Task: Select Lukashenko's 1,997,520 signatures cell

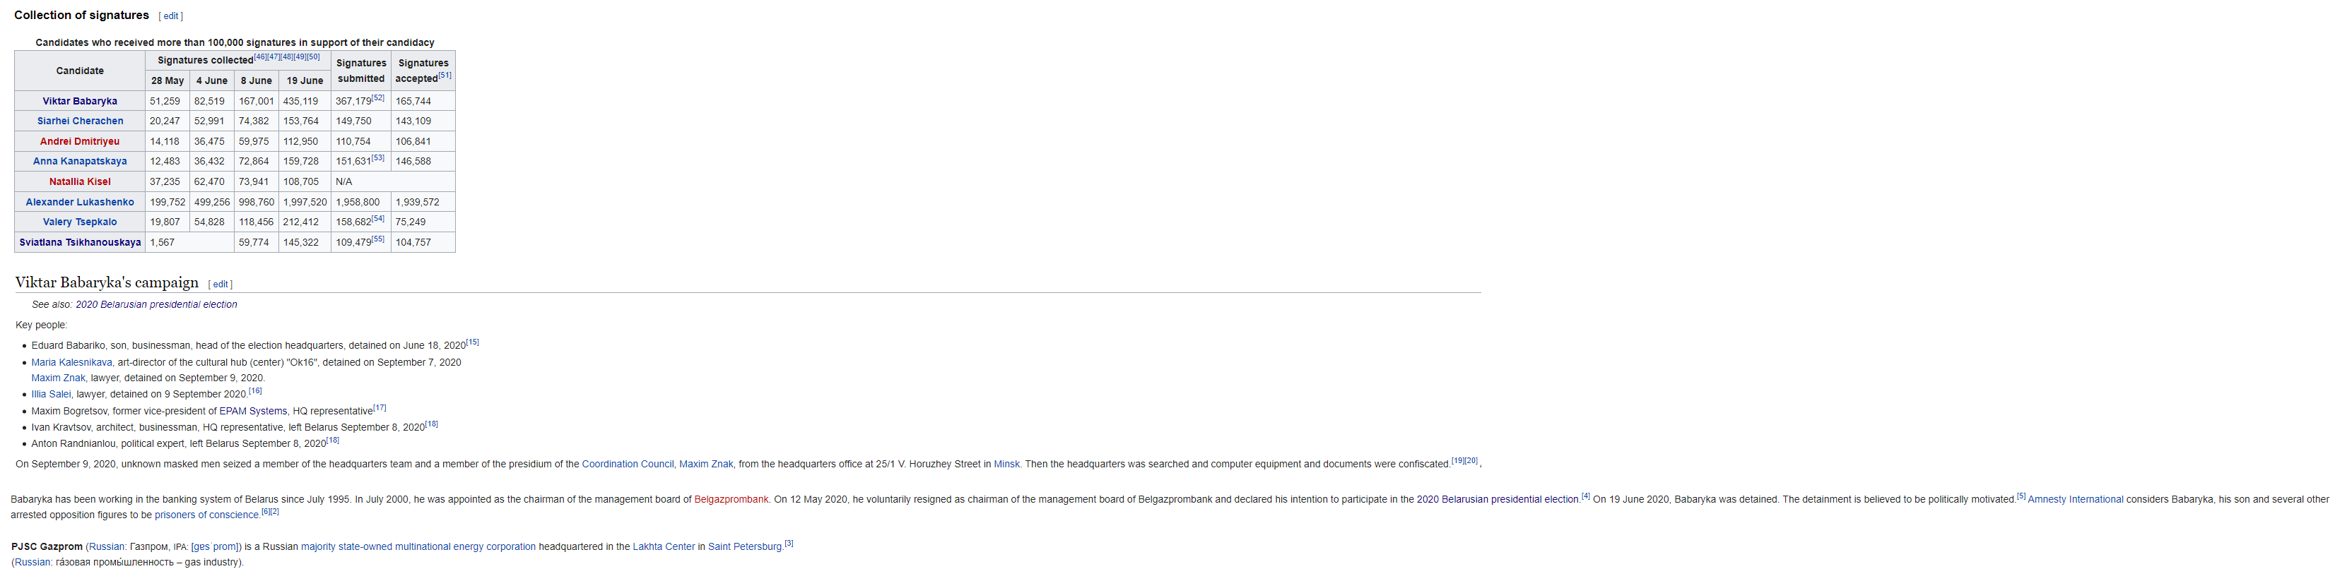Action: coord(305,202)
